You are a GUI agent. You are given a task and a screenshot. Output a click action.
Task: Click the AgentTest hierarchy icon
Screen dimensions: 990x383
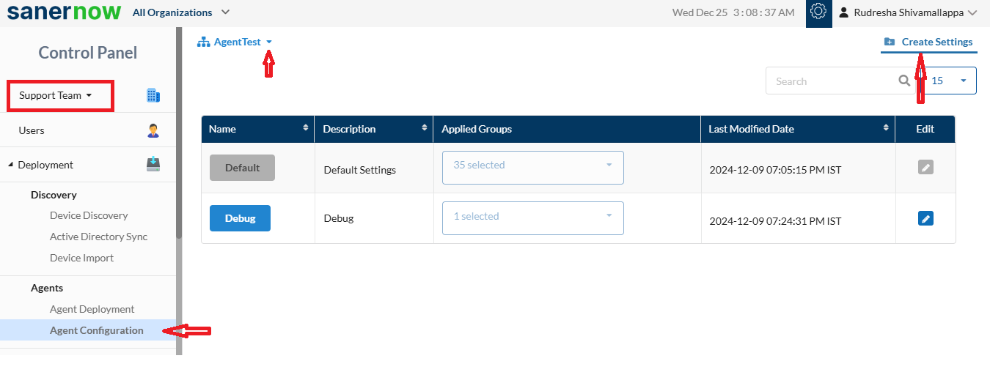tap(203, 42)
